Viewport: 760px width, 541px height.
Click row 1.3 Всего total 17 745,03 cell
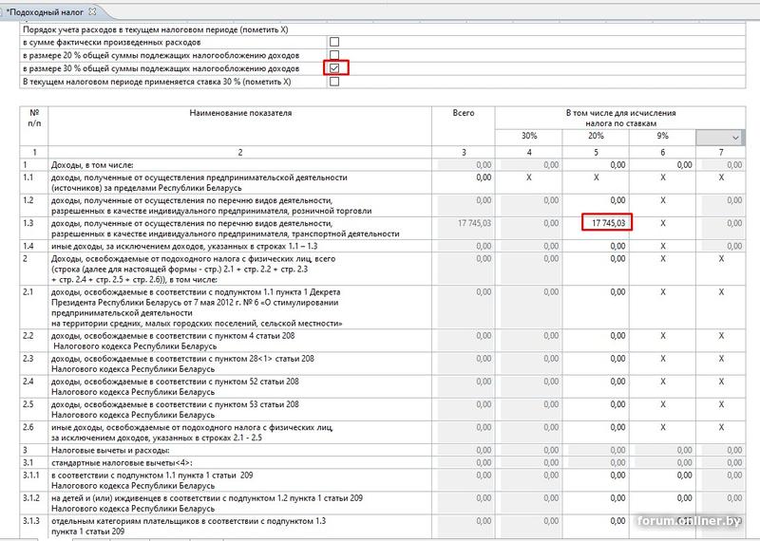point(463,223)
